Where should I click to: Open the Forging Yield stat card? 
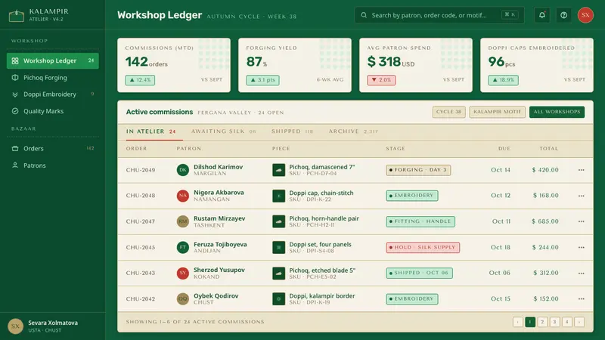click(x=295, y=65)
